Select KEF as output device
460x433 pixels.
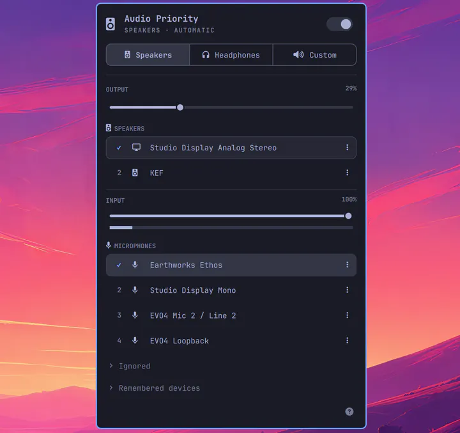pos(231,173)
